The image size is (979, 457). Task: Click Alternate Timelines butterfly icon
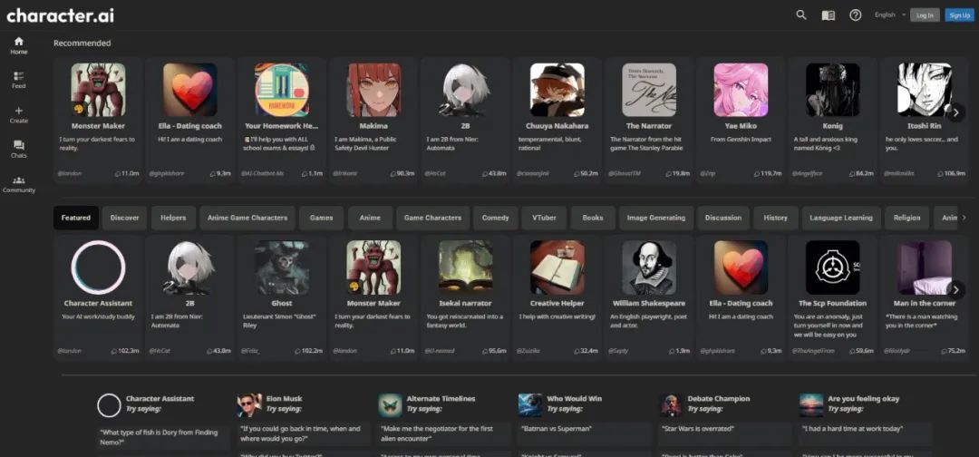[x=390, y=405]
